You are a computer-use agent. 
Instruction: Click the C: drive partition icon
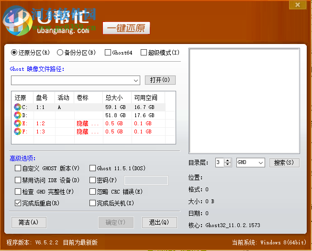(x=18, y=107)
